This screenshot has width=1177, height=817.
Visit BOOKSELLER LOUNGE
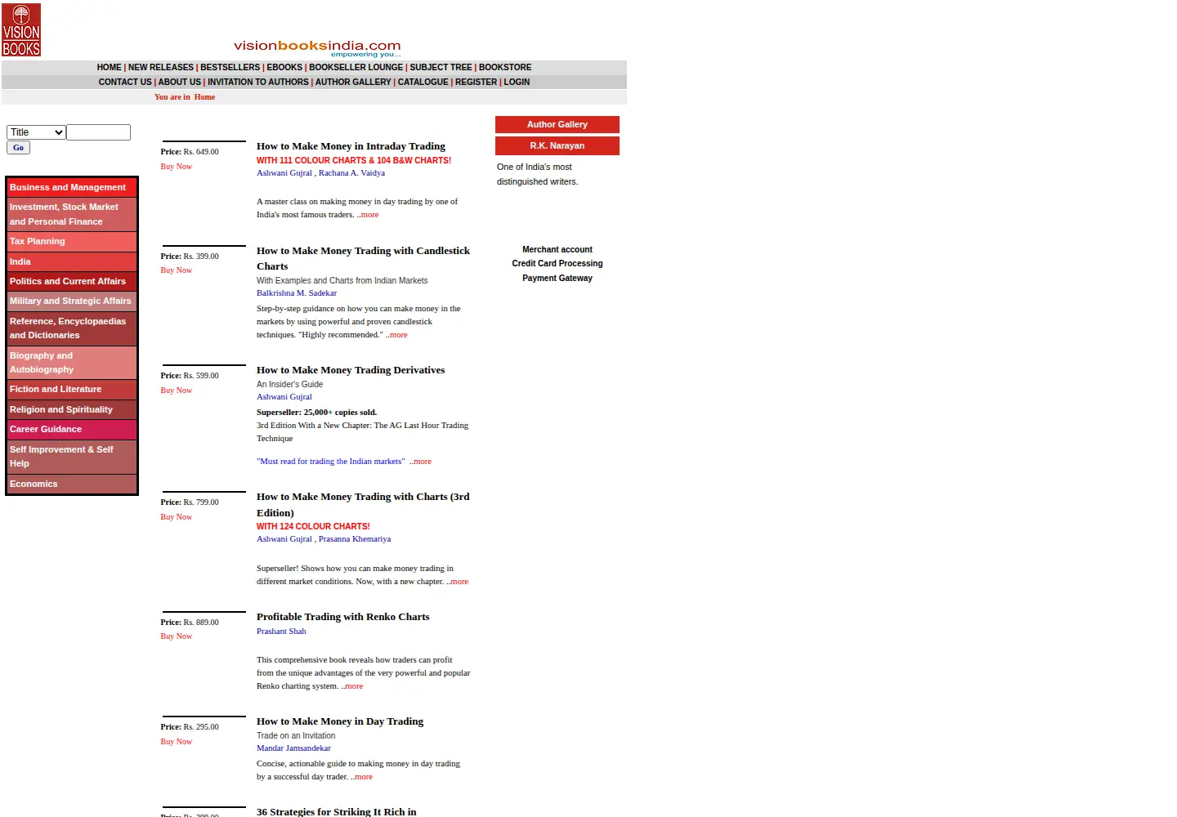(x=356, y=68)
